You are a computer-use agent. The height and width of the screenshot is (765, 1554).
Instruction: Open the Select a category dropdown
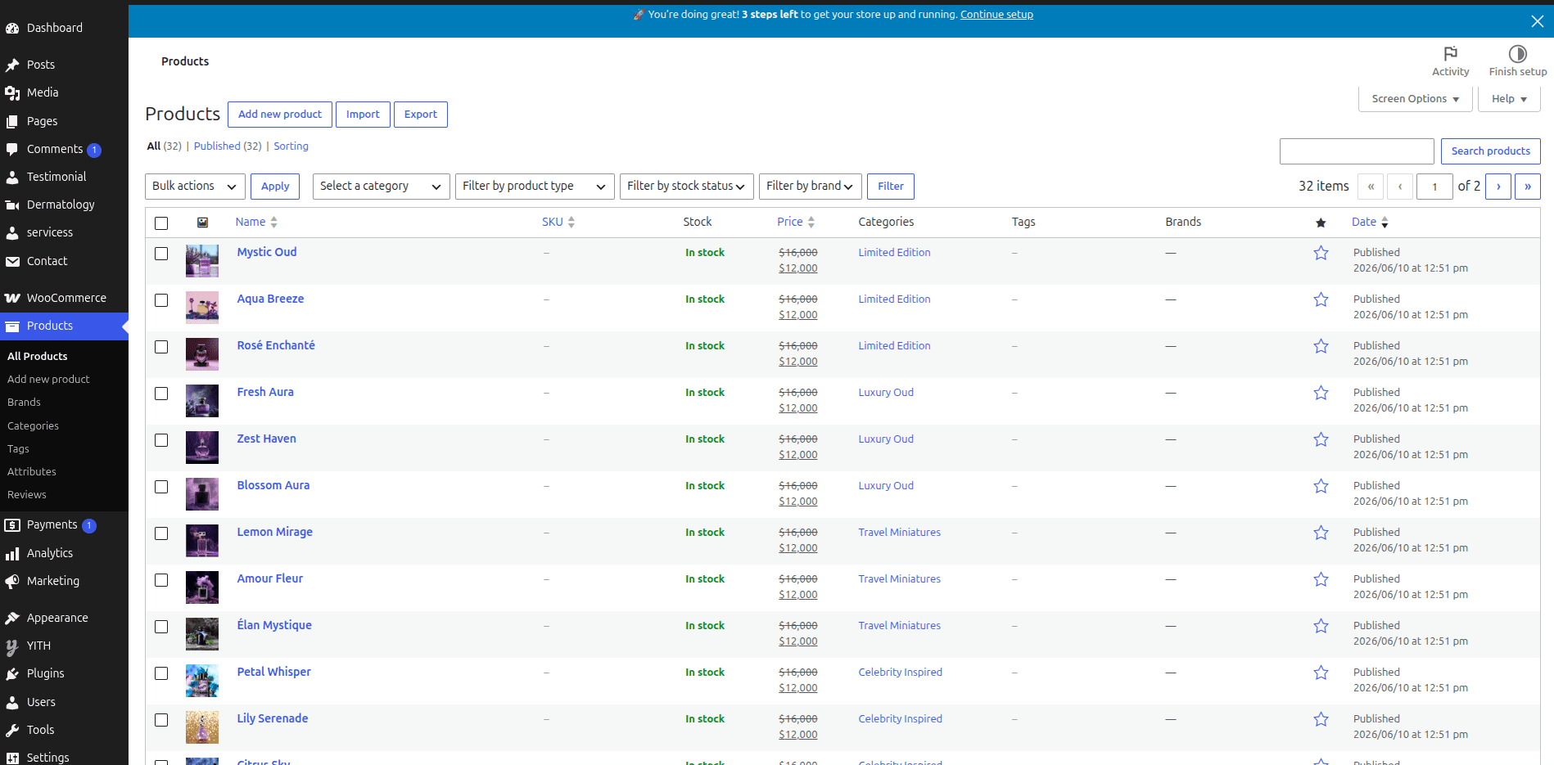[x=382, y=187]
